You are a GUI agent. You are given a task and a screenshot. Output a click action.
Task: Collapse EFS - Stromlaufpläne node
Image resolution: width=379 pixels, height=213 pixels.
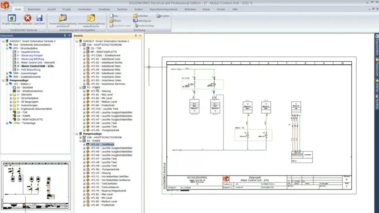(7, 48)
